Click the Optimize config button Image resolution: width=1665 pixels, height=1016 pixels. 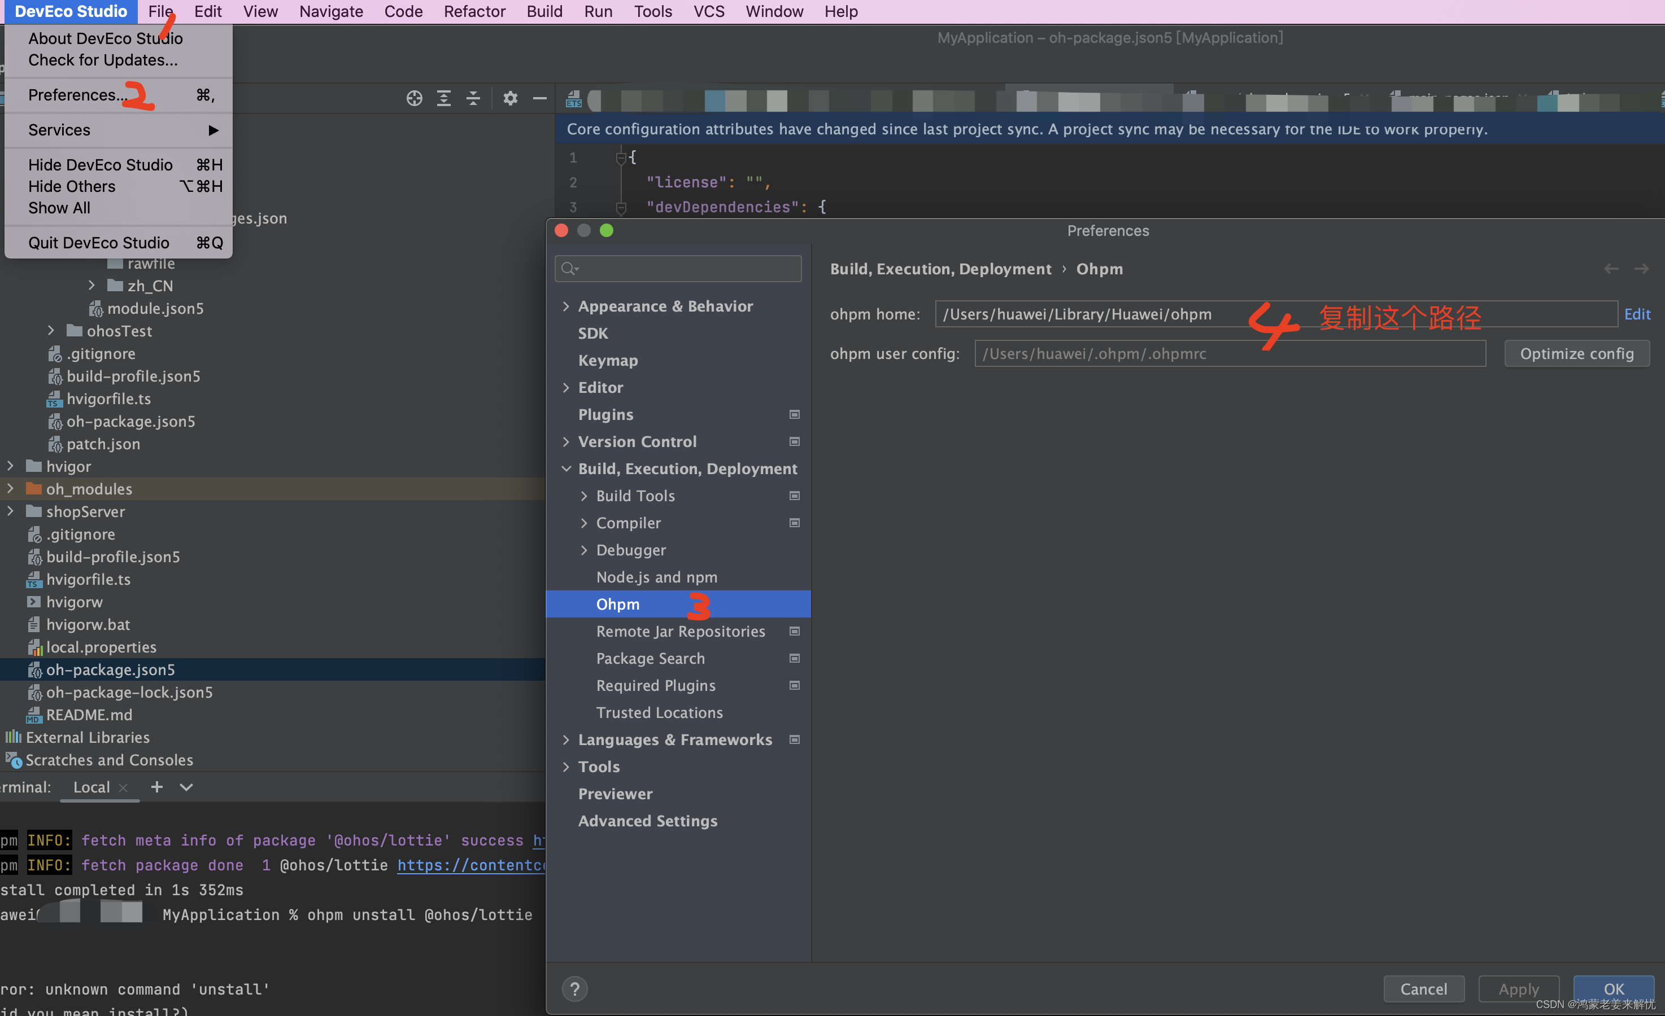pyautogui.click(x=1576, y=353)
